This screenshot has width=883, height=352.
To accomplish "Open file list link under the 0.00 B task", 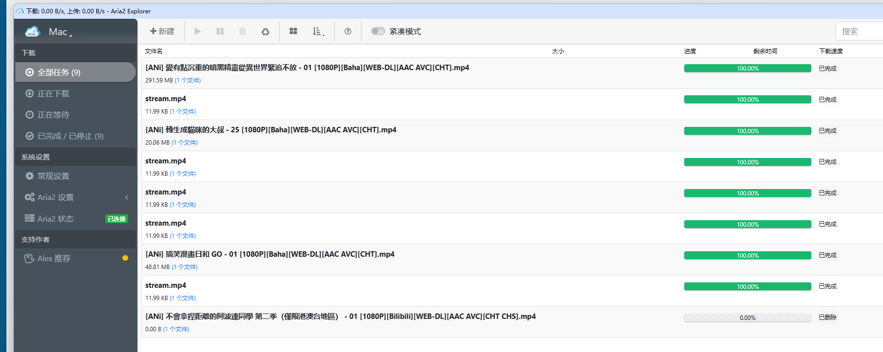I will click(176, 329).
